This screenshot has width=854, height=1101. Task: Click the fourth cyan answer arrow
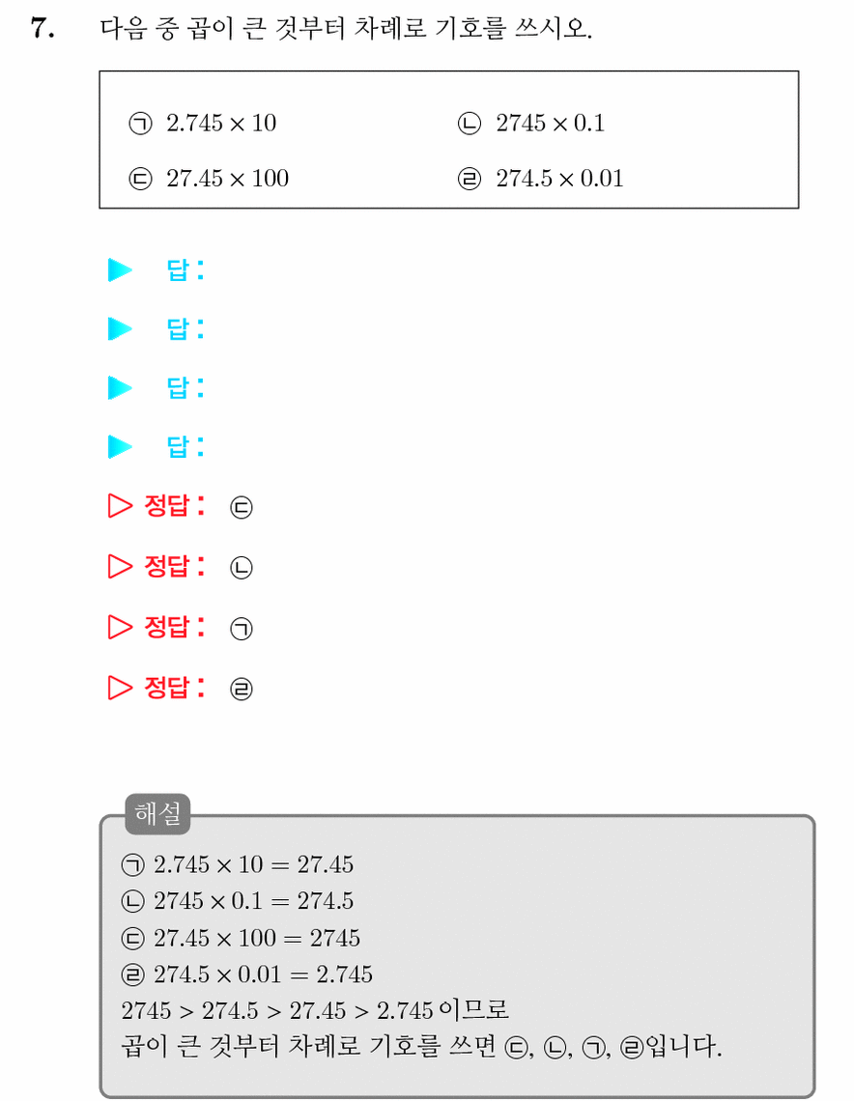coord(120,446)
